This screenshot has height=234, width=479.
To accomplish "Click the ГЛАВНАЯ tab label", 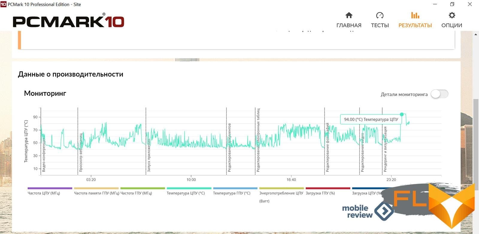I will coord(349,25).
